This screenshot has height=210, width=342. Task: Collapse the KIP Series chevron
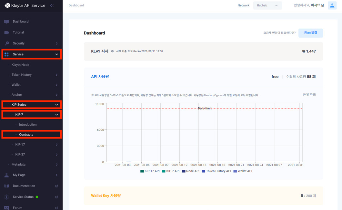56,105
